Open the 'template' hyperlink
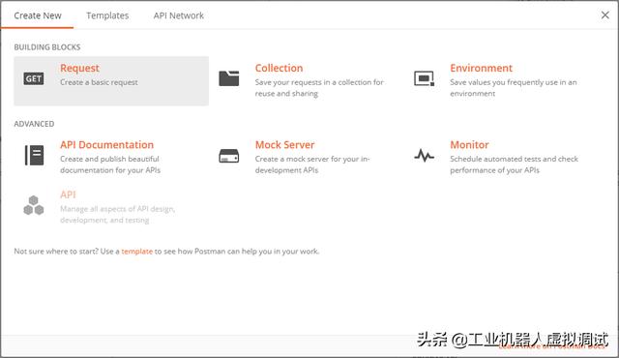This screenshot has width=619, height=358. click(136, 251)
